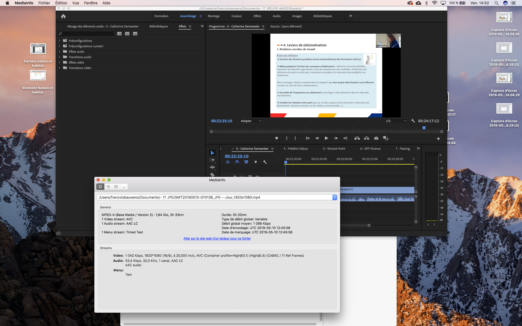Toggle nest sequence insert mode
This screenshot has width=522, height=326.
[228, 162]
